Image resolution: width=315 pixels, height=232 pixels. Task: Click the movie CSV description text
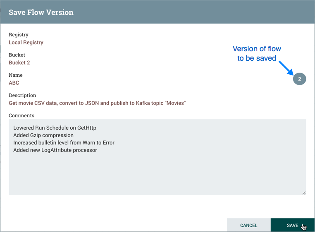click(97, 103)
